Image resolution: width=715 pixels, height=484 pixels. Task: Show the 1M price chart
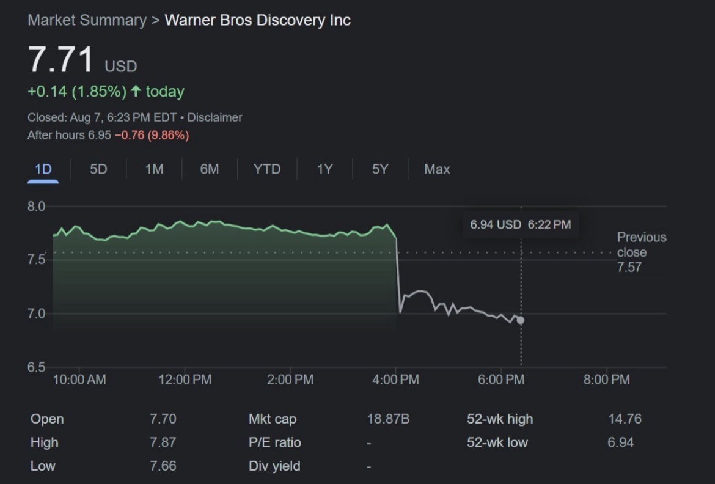(154, 169)
